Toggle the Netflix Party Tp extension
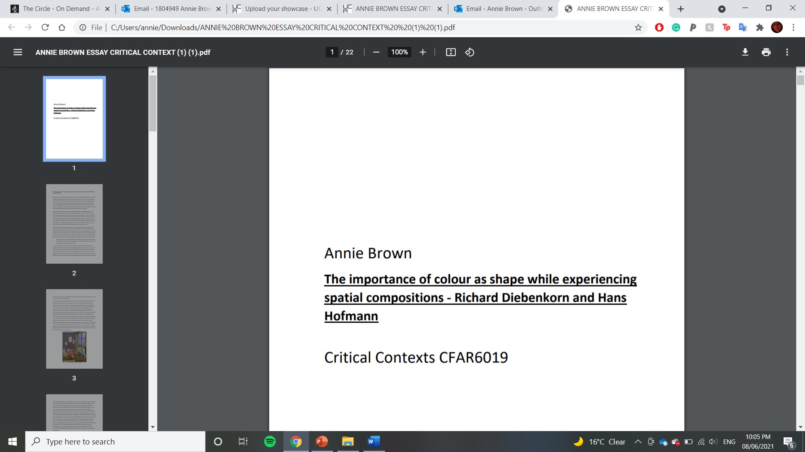 tap(726, 27)
